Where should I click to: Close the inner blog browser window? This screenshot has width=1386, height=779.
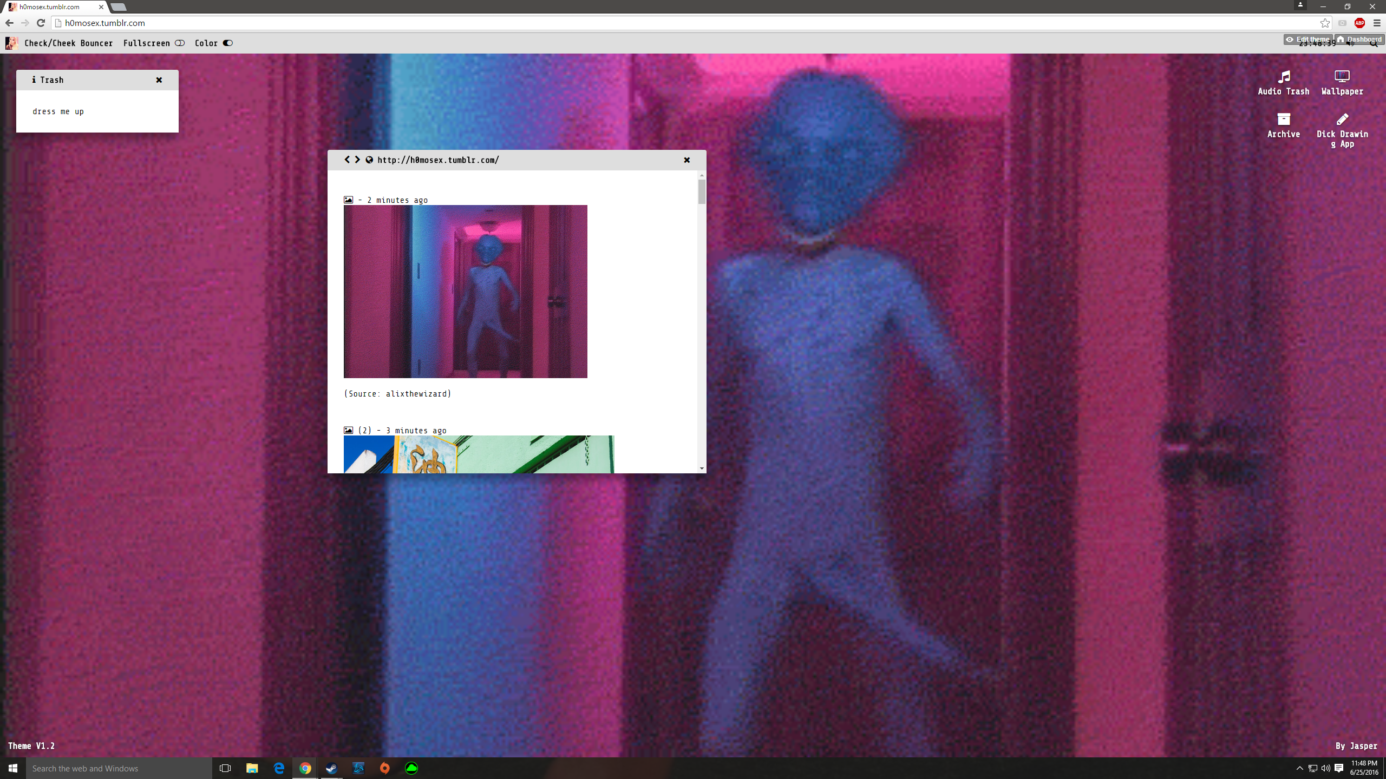click(x=687, y=160)
